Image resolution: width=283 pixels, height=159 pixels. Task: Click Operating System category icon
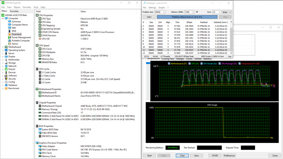click(x=6, y=50)
